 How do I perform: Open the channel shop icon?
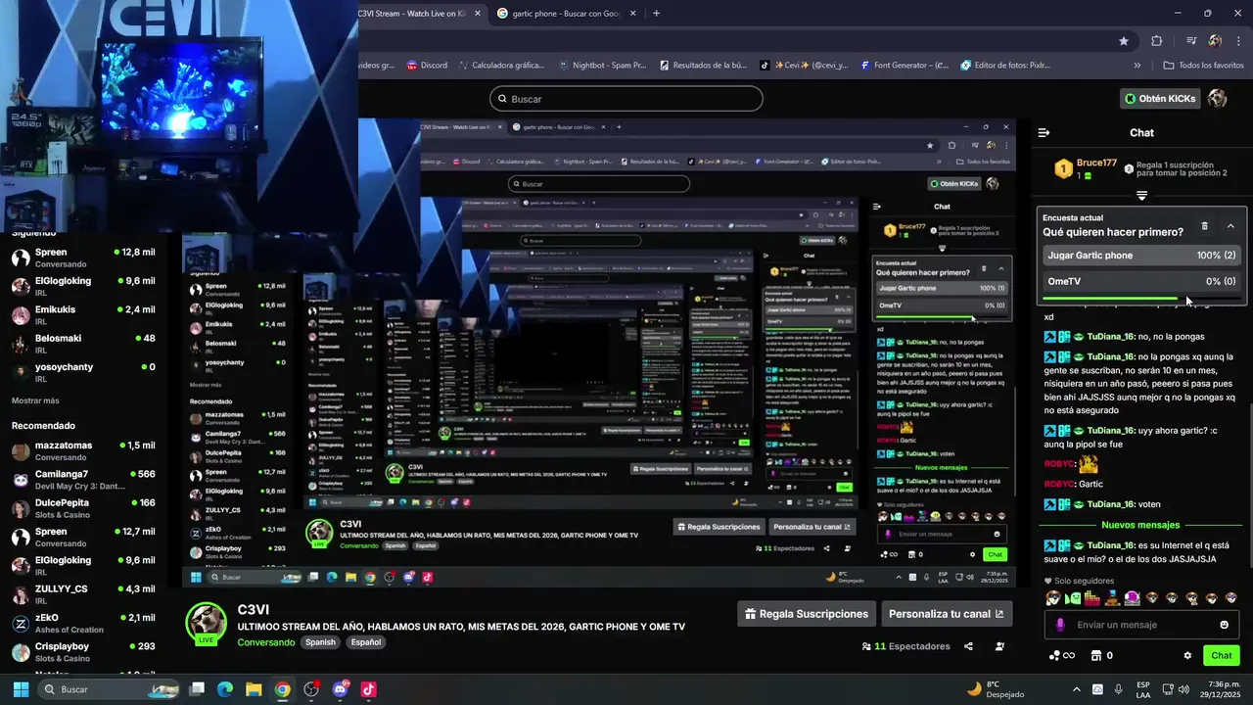pyautogui.click(x=1096, y=655)
